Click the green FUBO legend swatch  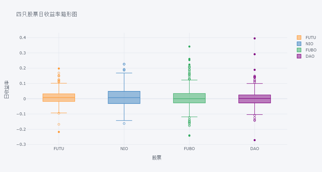(x=299, y=50)
